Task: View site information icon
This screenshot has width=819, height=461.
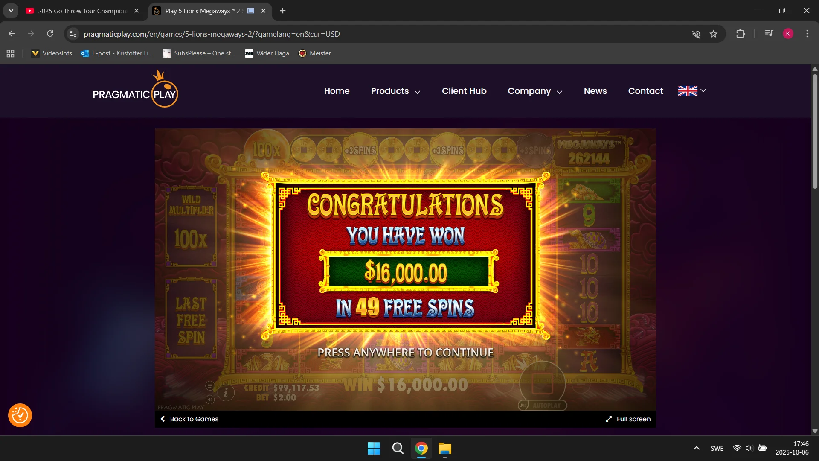Action: pyautogui.click(x=73, y=34)
